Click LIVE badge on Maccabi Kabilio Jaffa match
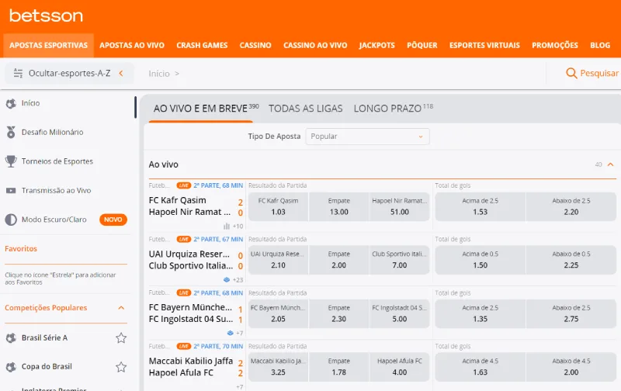Image resolution: width=621 pixels, height=391 pixels. 184,346
